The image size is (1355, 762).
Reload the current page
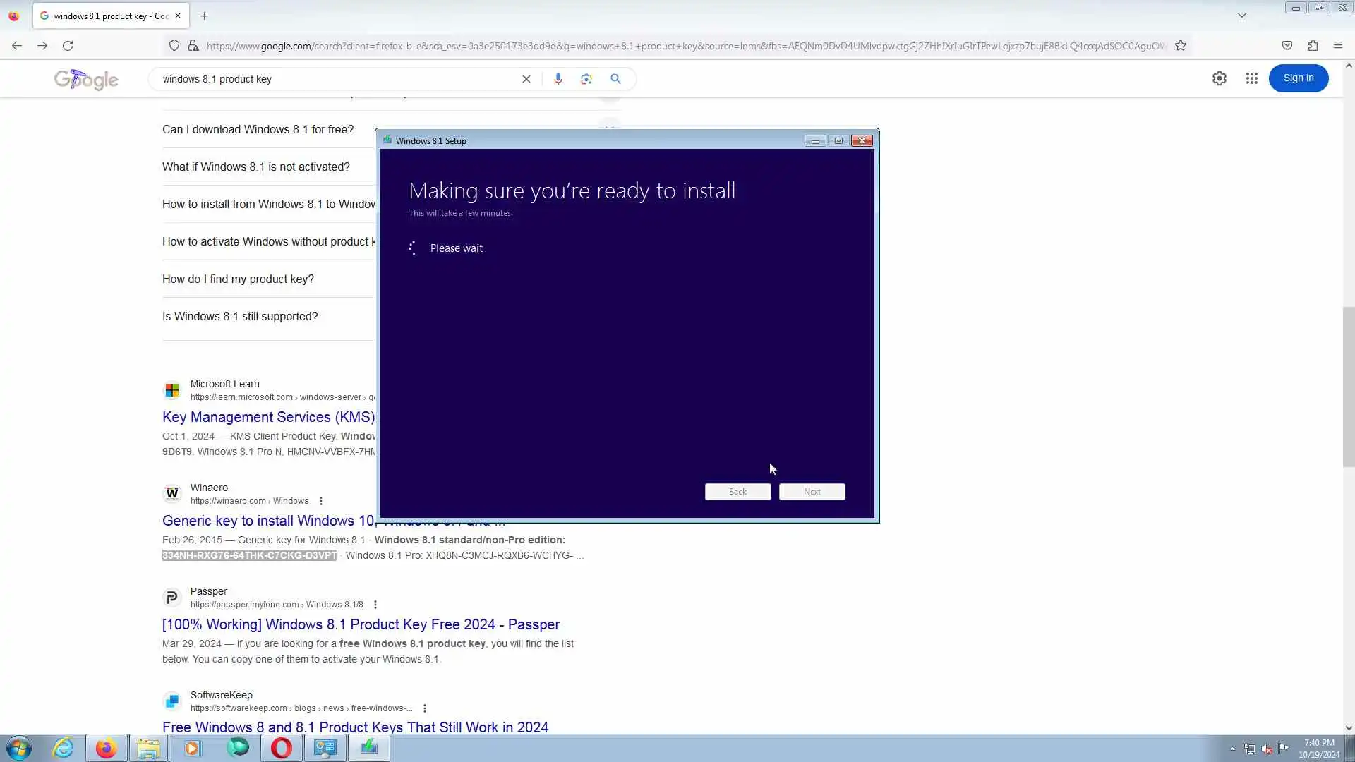pyautogui.click(x=68, y=46)
